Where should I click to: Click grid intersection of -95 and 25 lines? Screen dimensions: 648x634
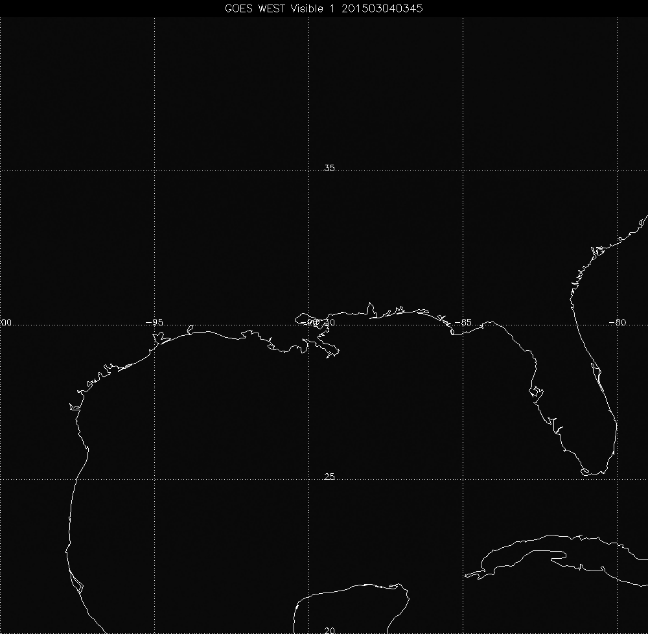(x=154, y=479)
